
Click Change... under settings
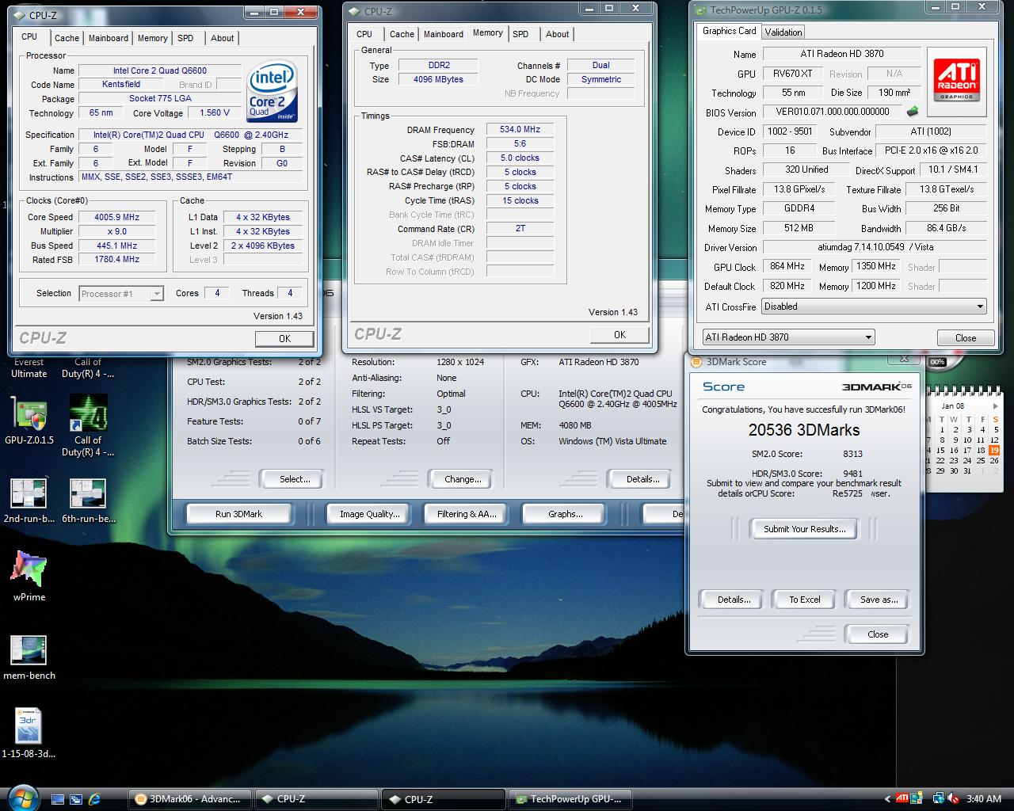(x=463, y=479)
